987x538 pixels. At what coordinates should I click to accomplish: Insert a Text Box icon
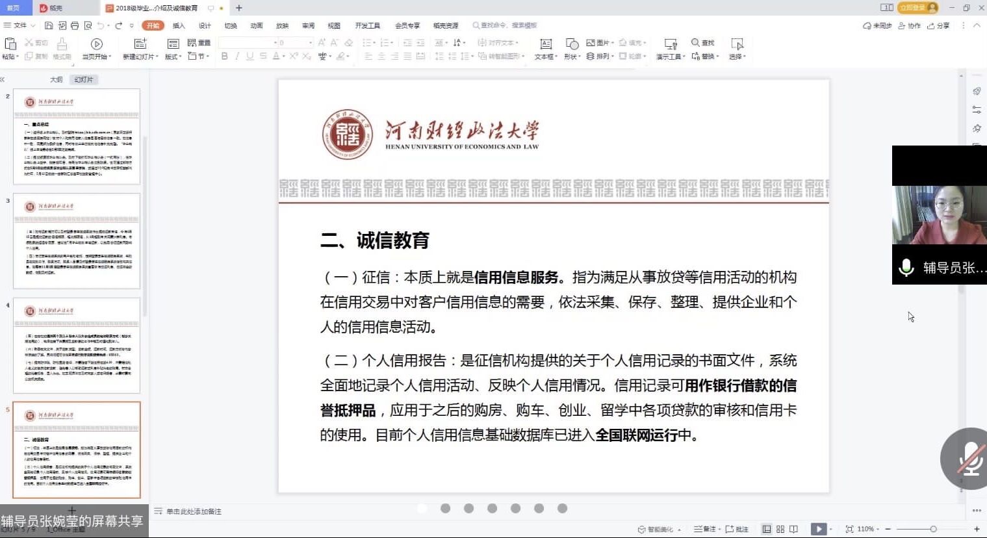coord(546,44)
